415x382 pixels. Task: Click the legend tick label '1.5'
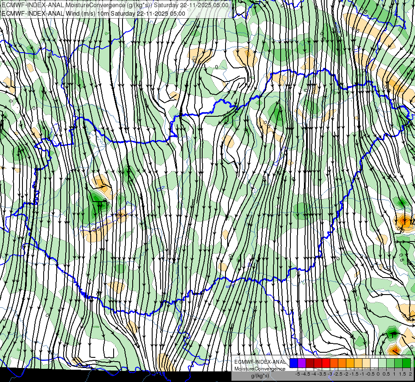pos(402,374)
